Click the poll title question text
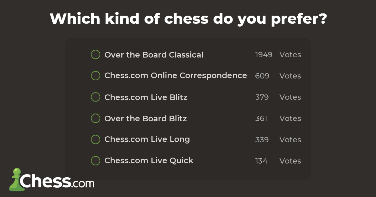The image size is (376, 197). [188, 18]
